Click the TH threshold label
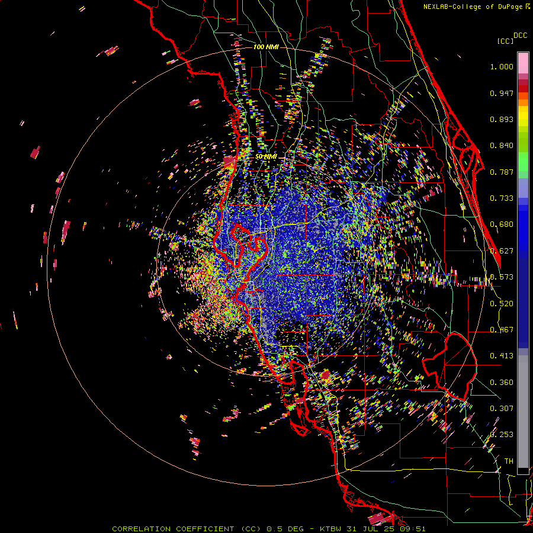533x533 pixels. pyautogui.click(x=509, y=461)
